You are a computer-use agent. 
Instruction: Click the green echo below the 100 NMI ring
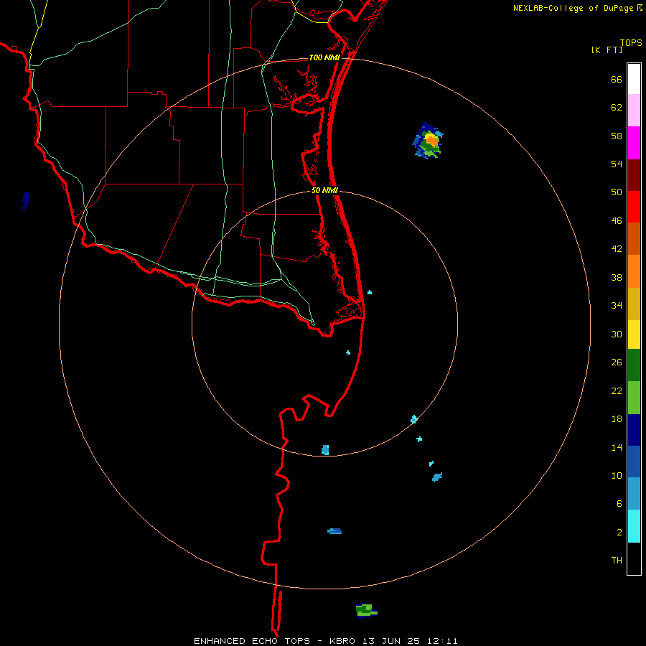tap(366, 610)
